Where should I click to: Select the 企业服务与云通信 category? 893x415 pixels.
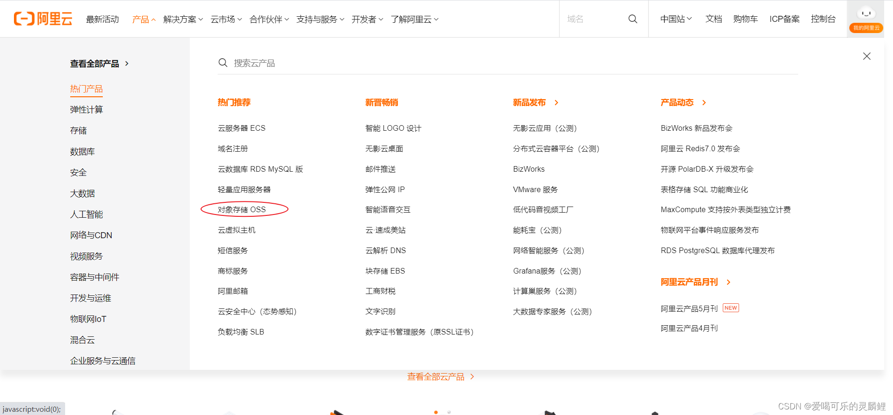[103, 361]
